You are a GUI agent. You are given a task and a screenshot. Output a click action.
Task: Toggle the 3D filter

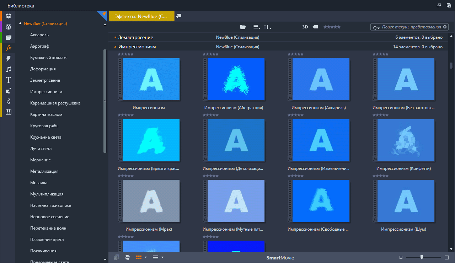click(x=305, y=27)
